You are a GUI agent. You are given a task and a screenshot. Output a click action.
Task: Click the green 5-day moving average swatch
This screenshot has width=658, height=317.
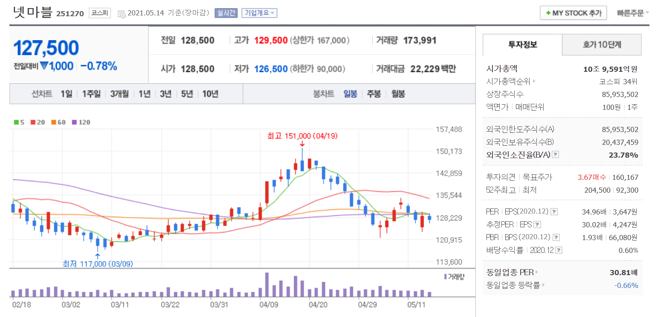[16, 122]
